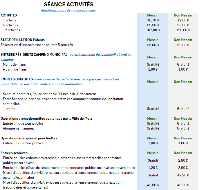Select the '1 activité' row label
Viewport: 202px width, 190px height.
coord(10,20)
